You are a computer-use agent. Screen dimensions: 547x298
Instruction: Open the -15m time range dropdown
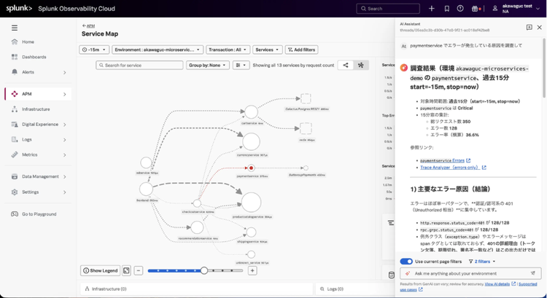tap(94, 50)
